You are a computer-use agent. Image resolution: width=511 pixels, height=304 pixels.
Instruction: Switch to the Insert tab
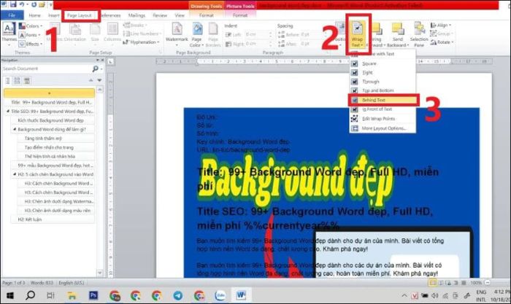pos(54,15)
